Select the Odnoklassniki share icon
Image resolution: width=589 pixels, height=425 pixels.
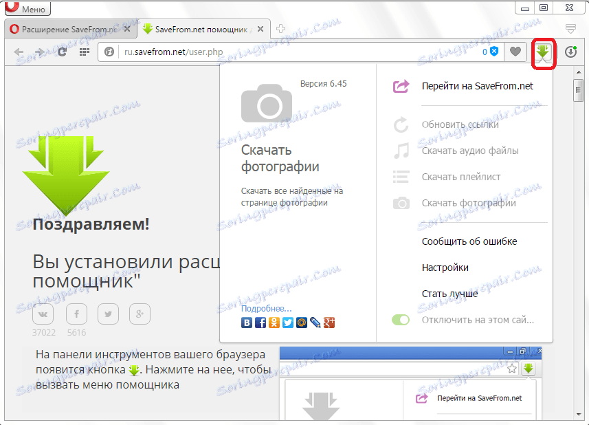click(x=274, y=321)
